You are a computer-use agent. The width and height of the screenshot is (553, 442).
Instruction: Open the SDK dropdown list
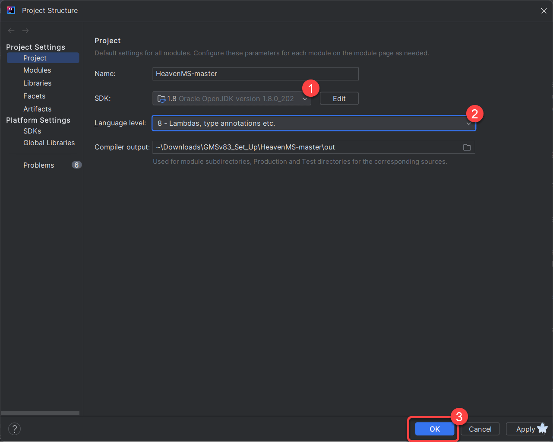232,99
